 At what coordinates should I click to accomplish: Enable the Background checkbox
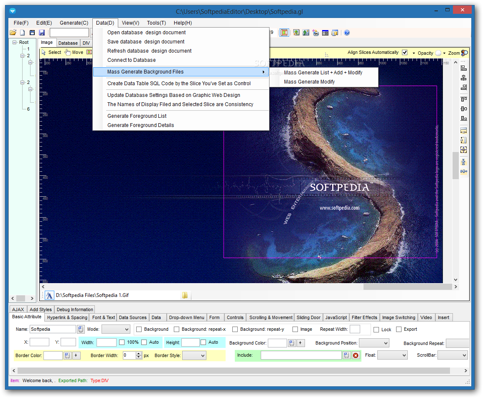pyautogui.click(x=139, y=330)
